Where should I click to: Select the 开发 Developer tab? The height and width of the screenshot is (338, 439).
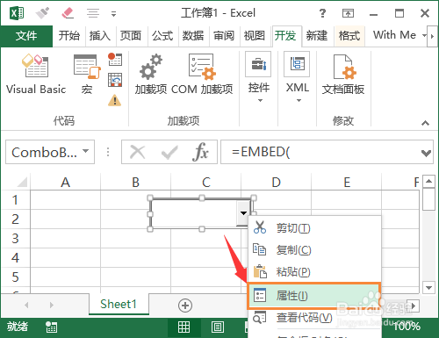(x=285, y=36)
